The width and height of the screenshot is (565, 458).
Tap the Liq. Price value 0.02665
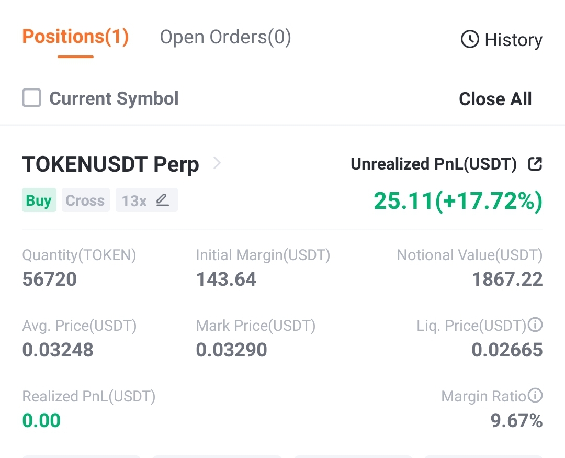pos(507,350)
